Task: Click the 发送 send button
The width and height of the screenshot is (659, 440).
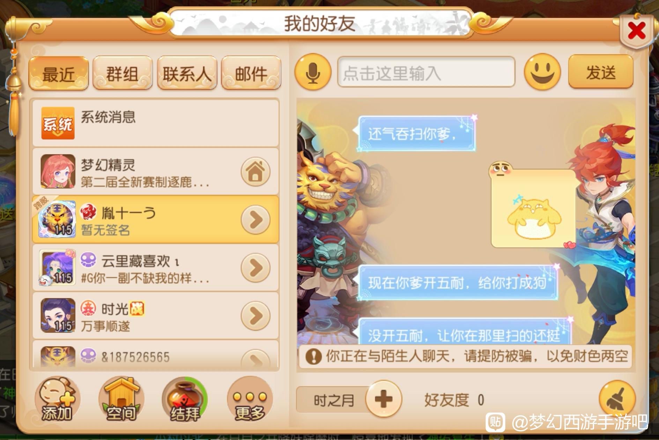Action: (x=601, y=72)
